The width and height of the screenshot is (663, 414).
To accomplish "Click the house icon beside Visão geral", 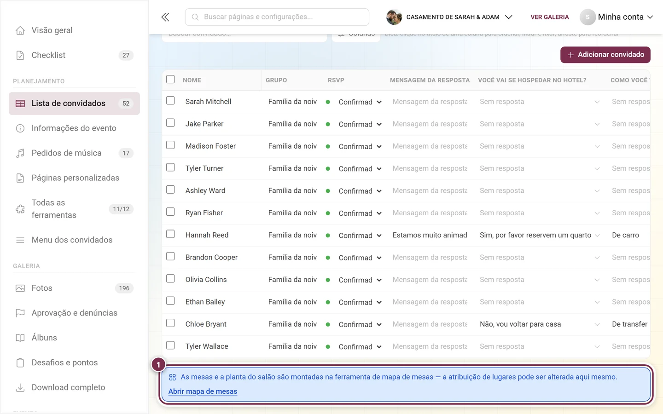I will pos(20,30).
